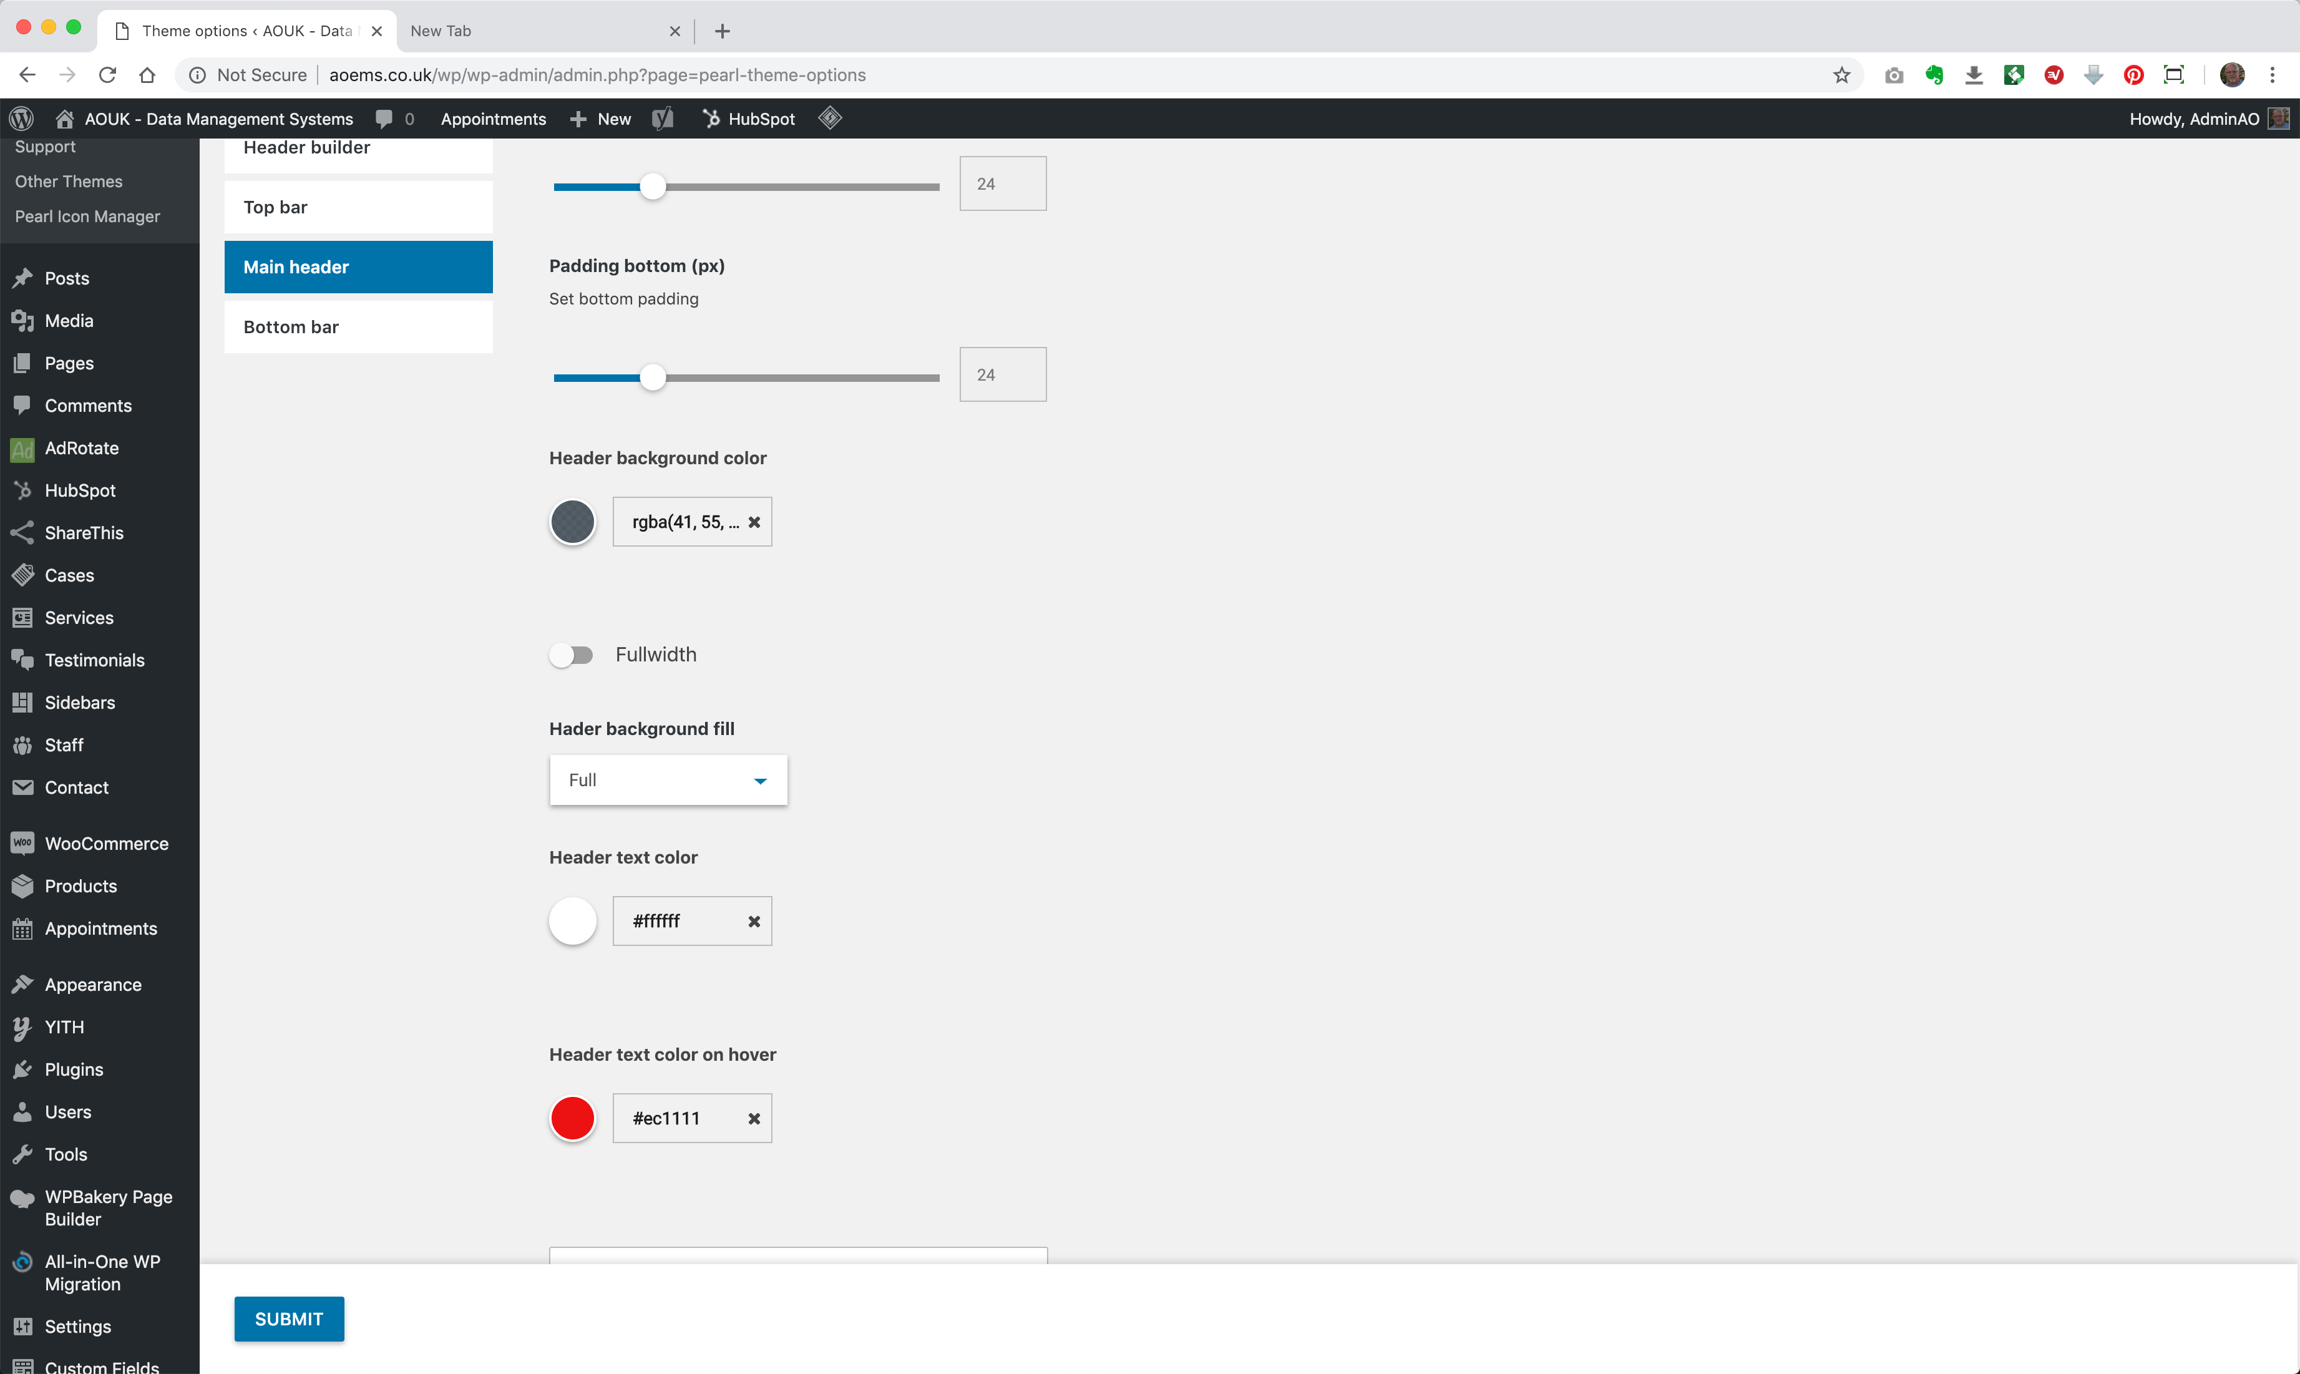Viewport: 2300px width, 1374px height.
Task: Open the Pearl Icon Manager link
Action: click(x=87, y=217)
